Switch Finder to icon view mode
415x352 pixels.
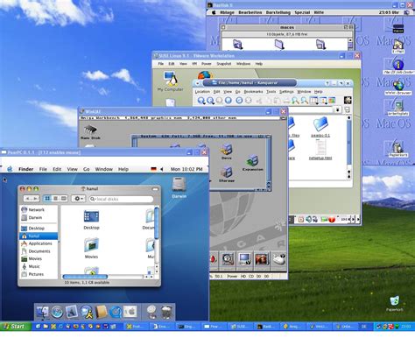pos(47,199)
